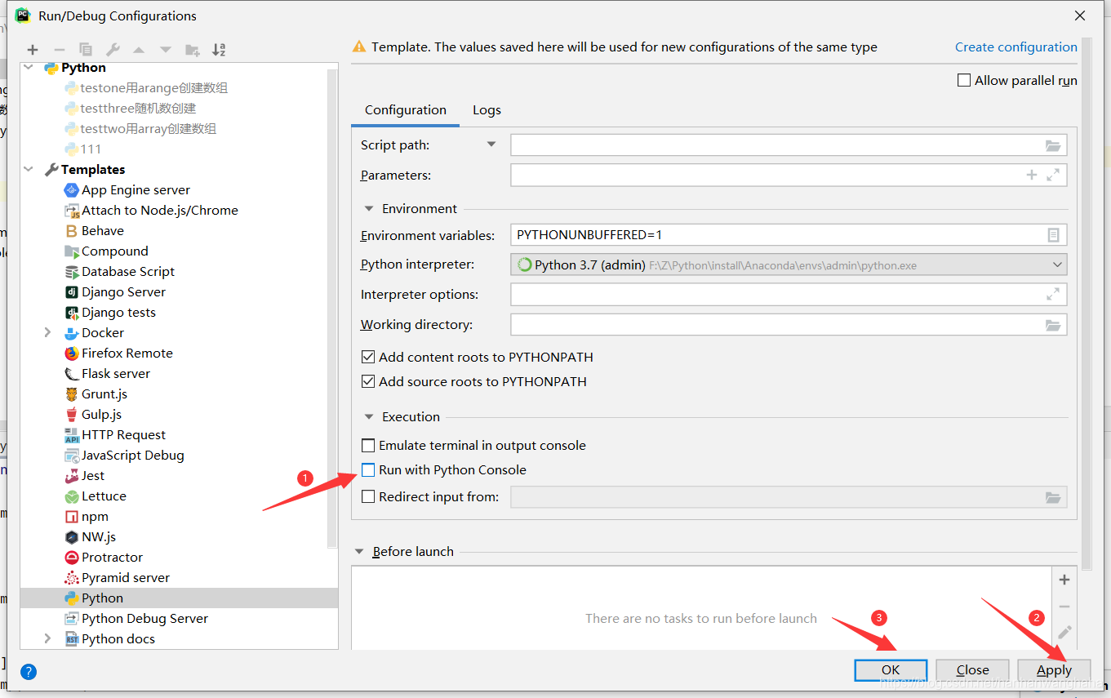
Task: Expand the Python docs template node
Action: coord(47,638)
